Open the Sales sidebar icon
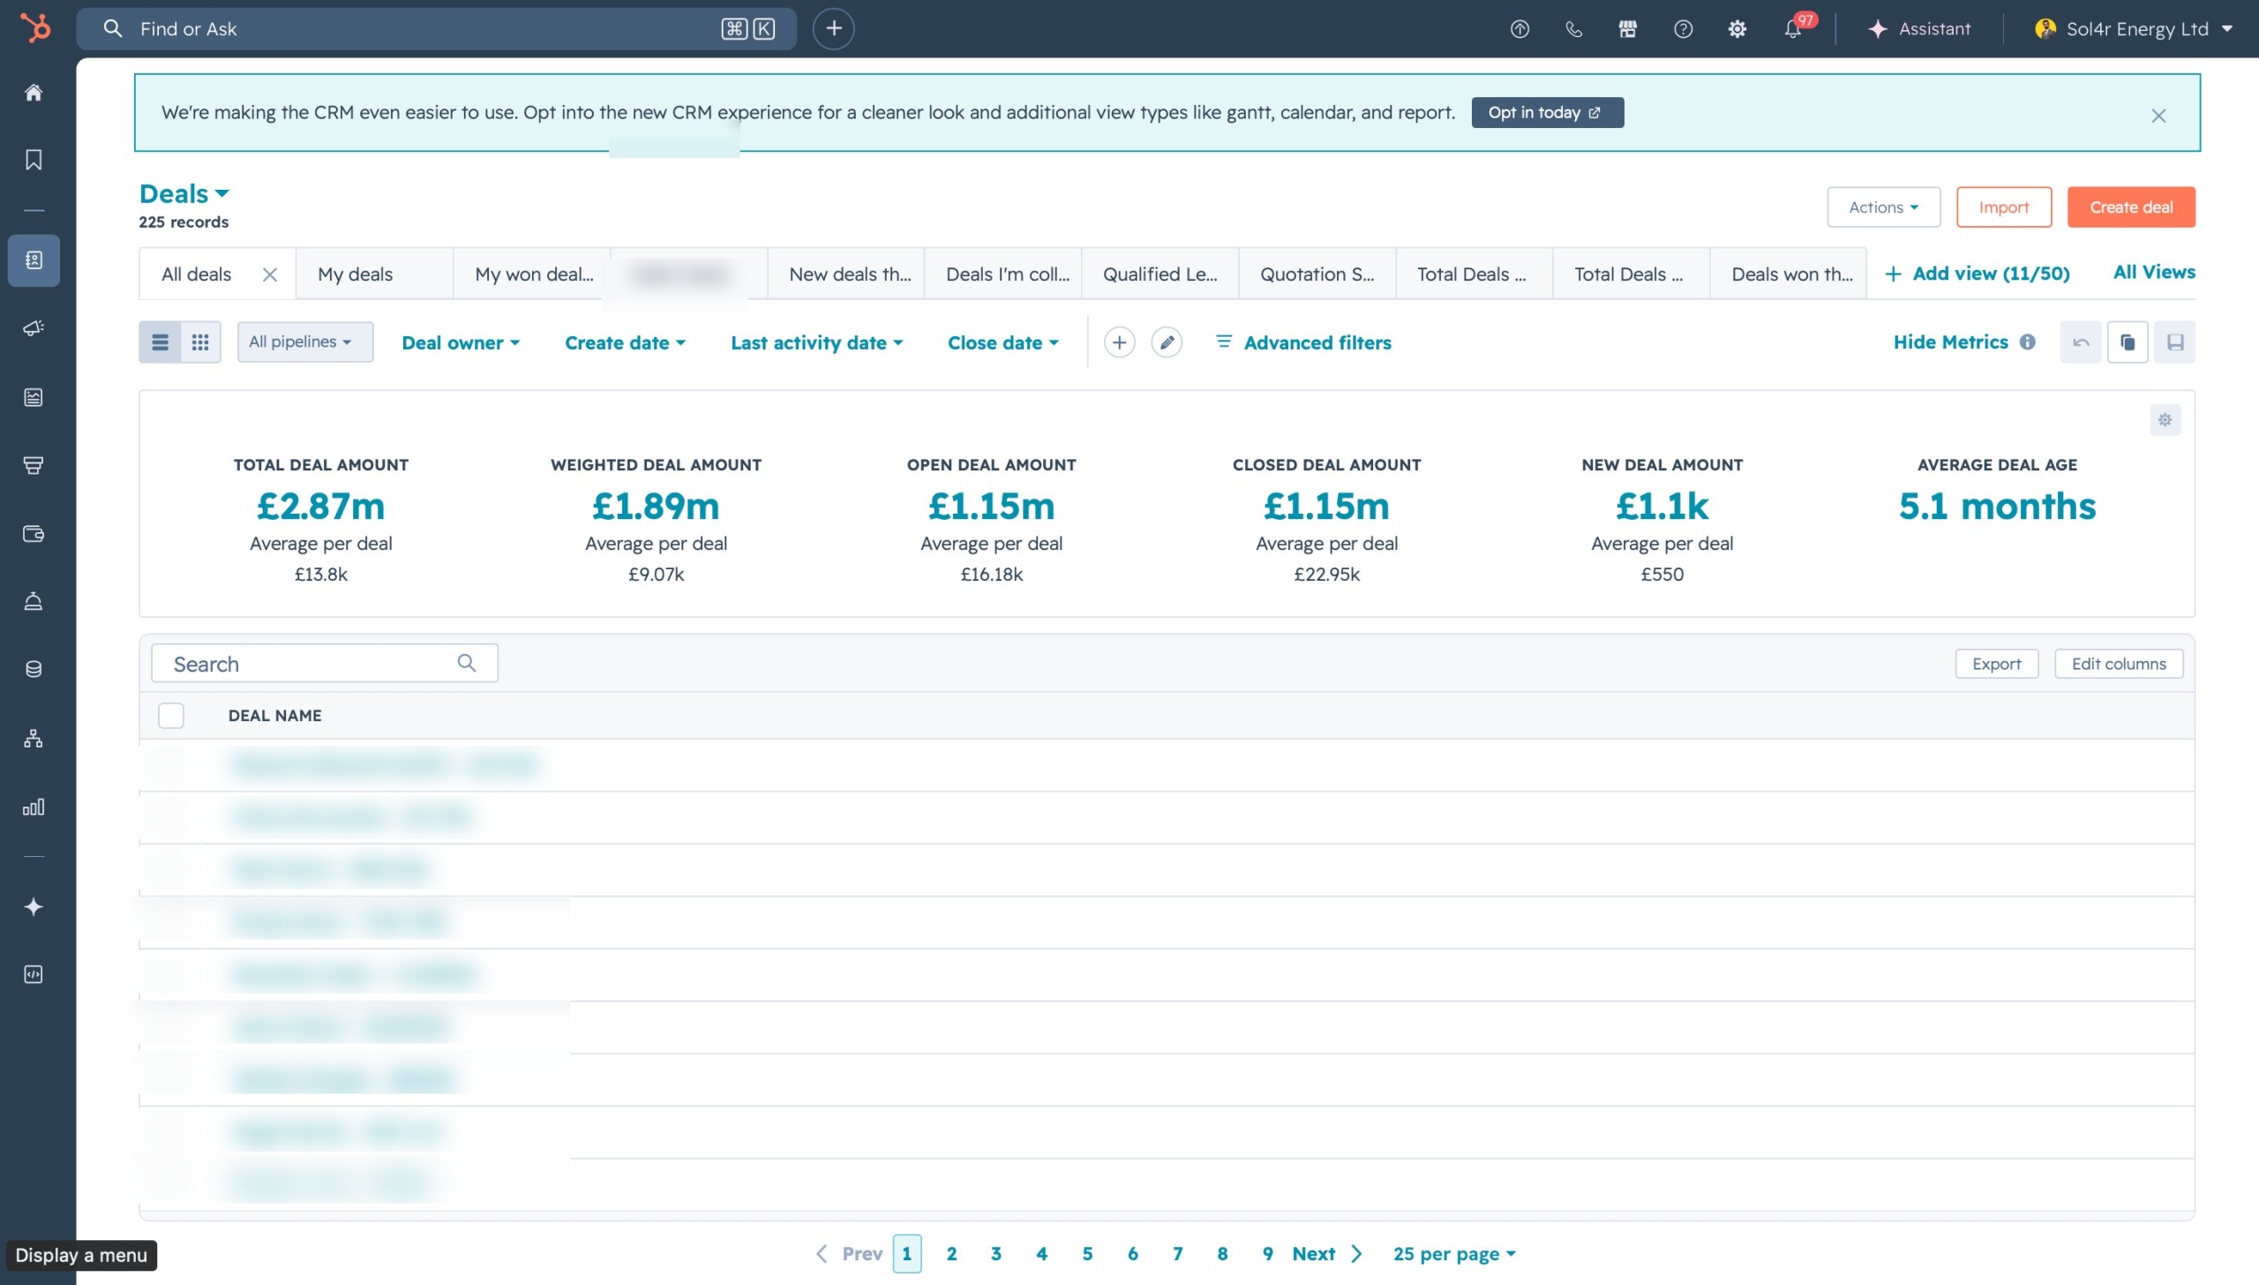Screen dimensions: 2259x1285 [x=34, y=465]
